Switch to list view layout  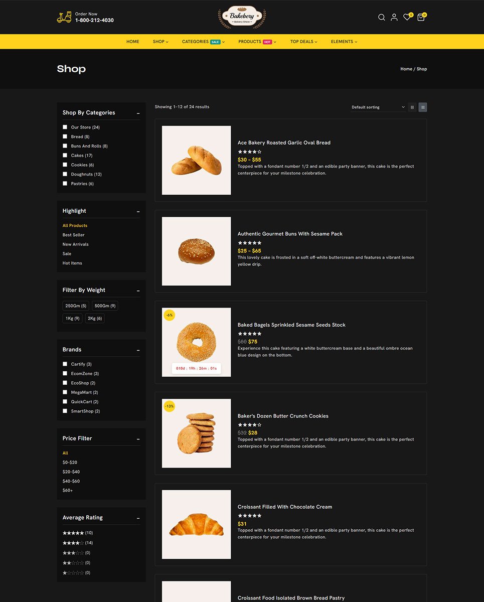click(423, 107)
